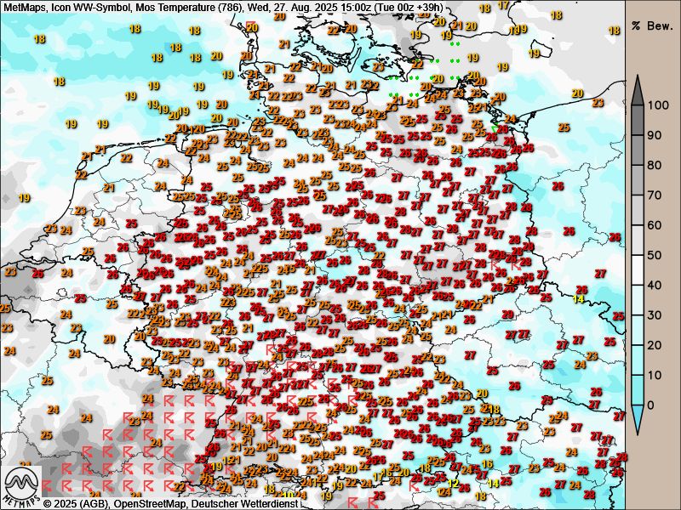Click the 100 label on the cloud scale
This screenshot has height=510, width=681.
click(x=658, y=105)
